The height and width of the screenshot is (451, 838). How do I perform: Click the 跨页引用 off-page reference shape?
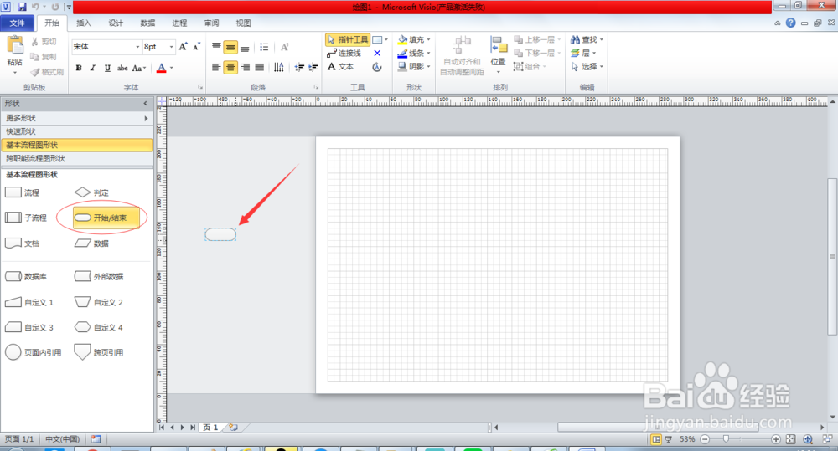pyautogui.click(x=99, y=352)
